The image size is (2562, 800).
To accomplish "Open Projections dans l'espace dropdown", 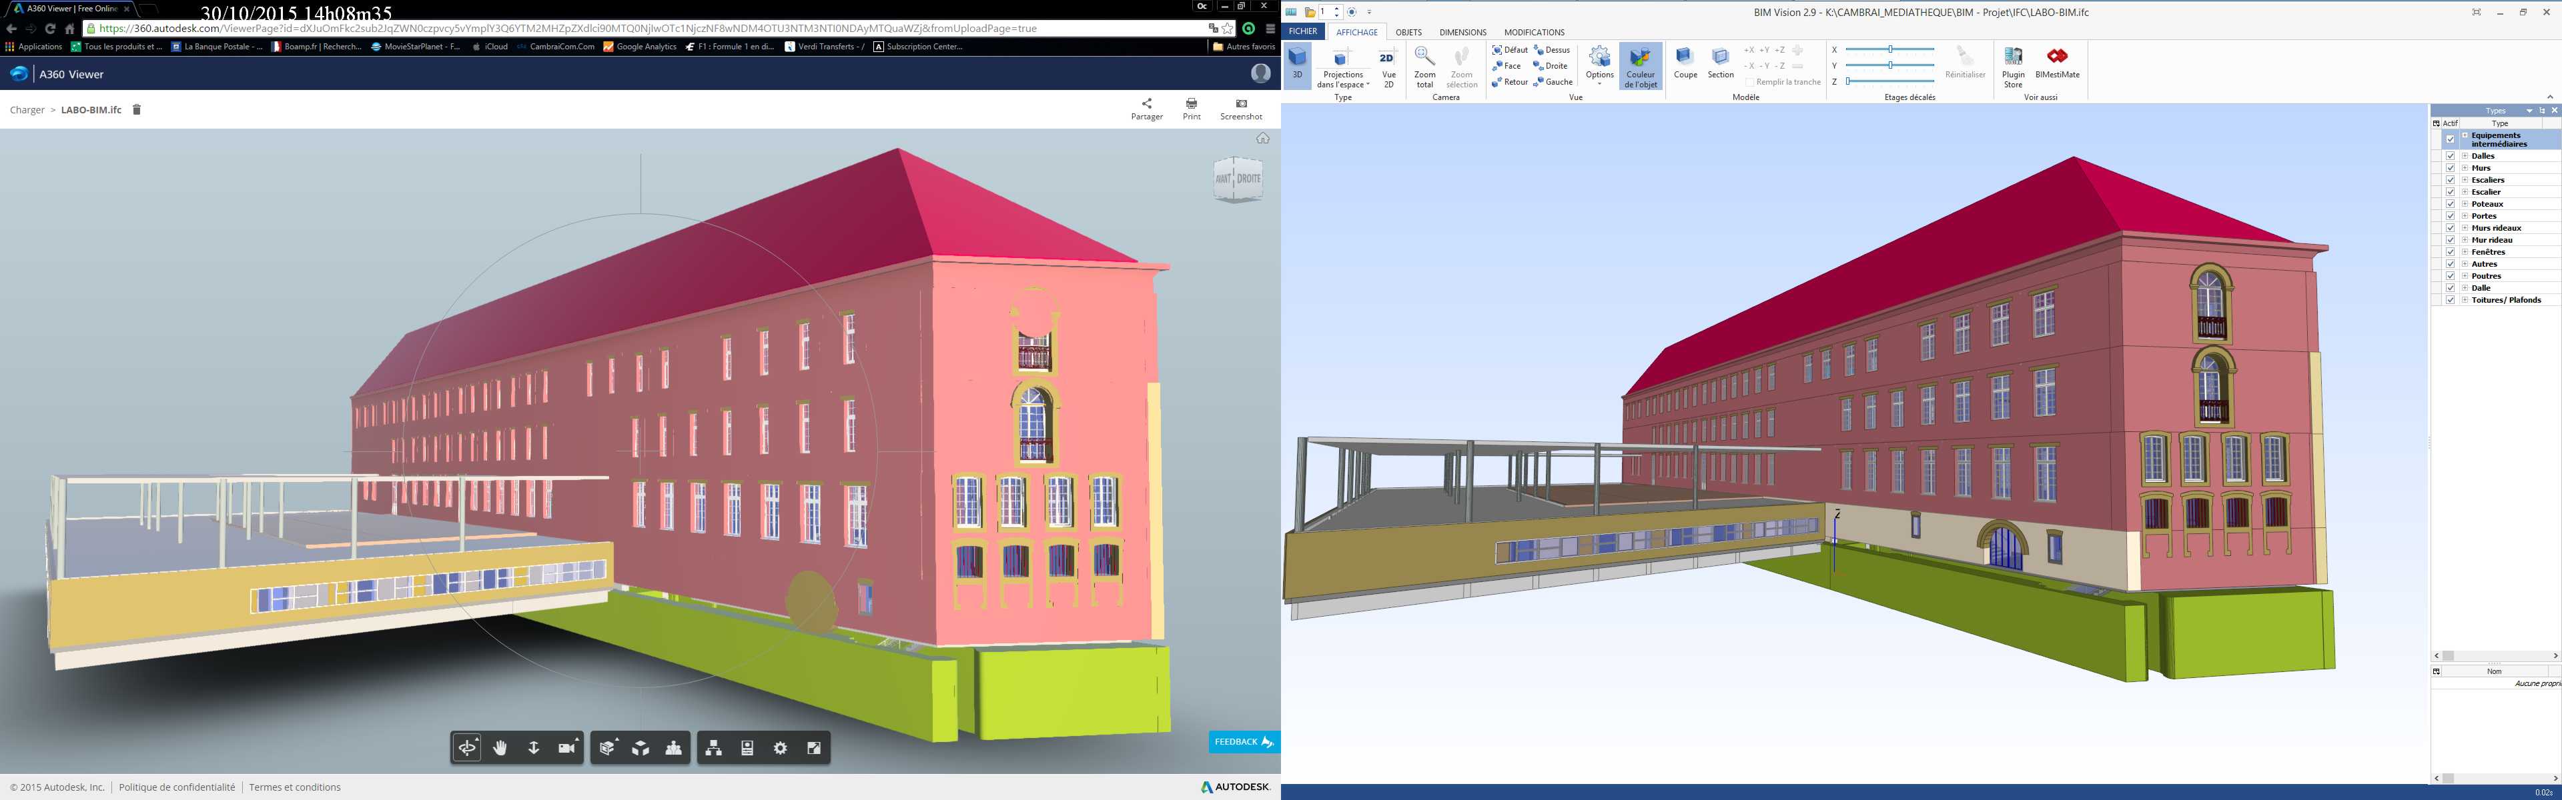I will point(1342,79).
